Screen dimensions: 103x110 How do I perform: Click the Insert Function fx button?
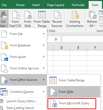56,39
